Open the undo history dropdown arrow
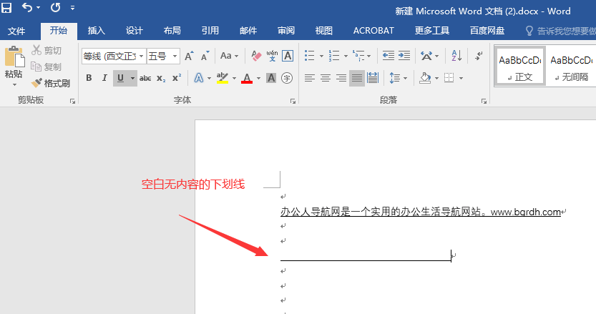The height and width of the screenshot is (314, 596). tap(38, 8)
